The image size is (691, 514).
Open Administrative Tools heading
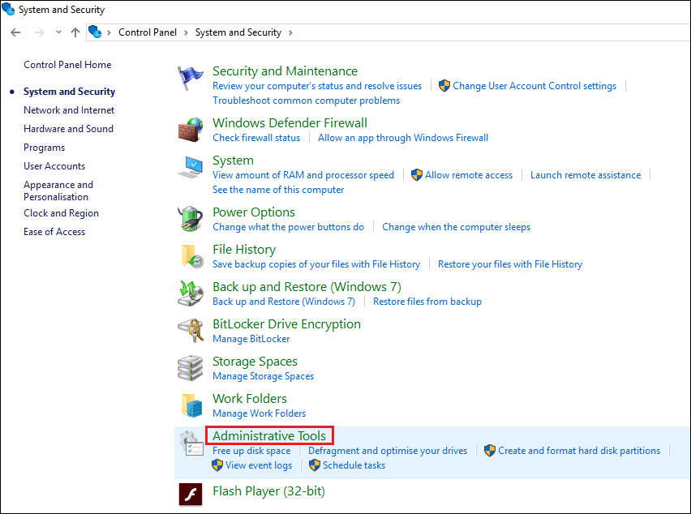pyautogui.click(x=268, y=436)
